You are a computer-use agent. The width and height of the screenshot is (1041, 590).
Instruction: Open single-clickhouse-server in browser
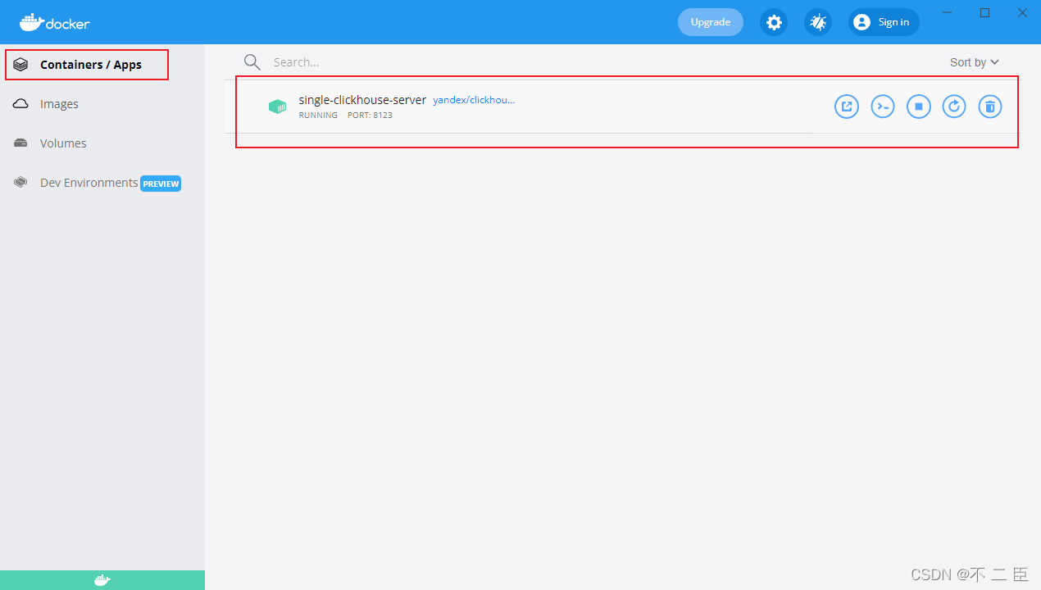click(847, 107)
